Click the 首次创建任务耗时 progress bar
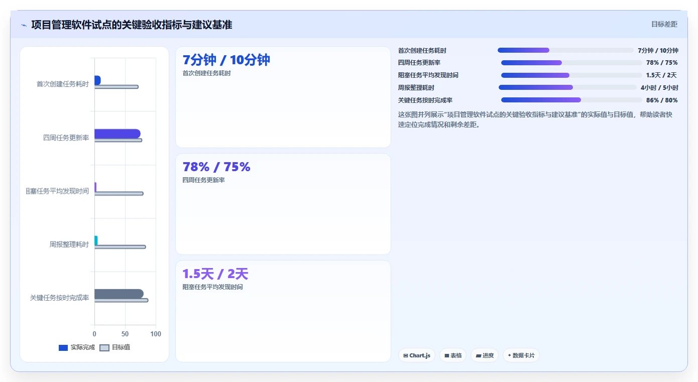This screenshot has height=382, width=698. pos(565,50)
